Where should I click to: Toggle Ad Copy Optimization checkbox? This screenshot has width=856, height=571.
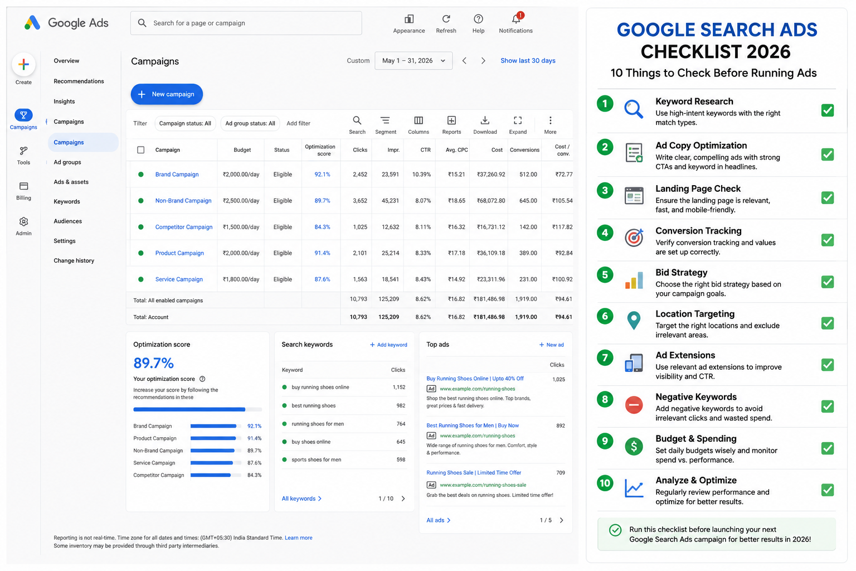[x=828, y=154]
